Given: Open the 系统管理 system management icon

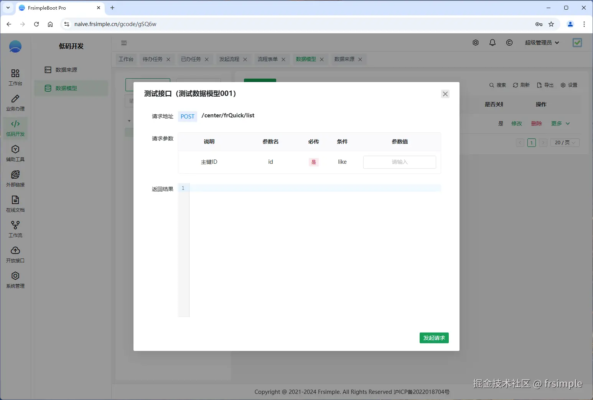Looking at the screenshot, I should coord(15,280).
